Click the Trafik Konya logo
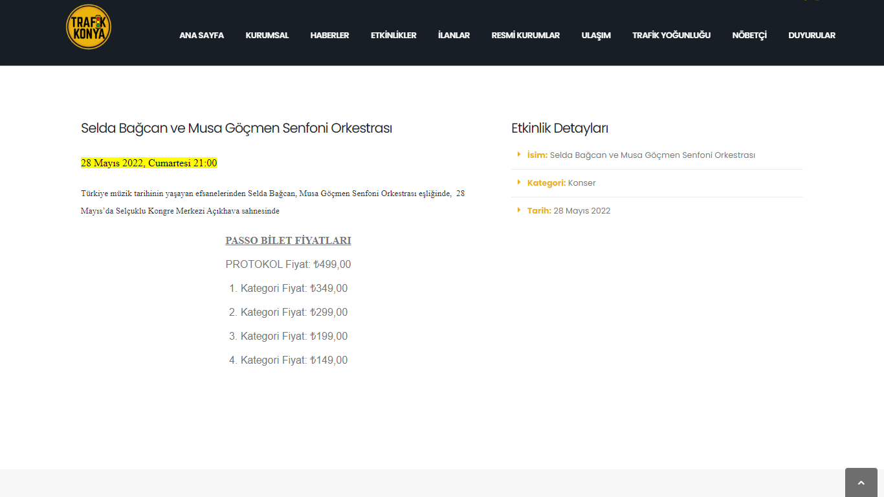This screenshot has width=884, height=497. (89, 27)
